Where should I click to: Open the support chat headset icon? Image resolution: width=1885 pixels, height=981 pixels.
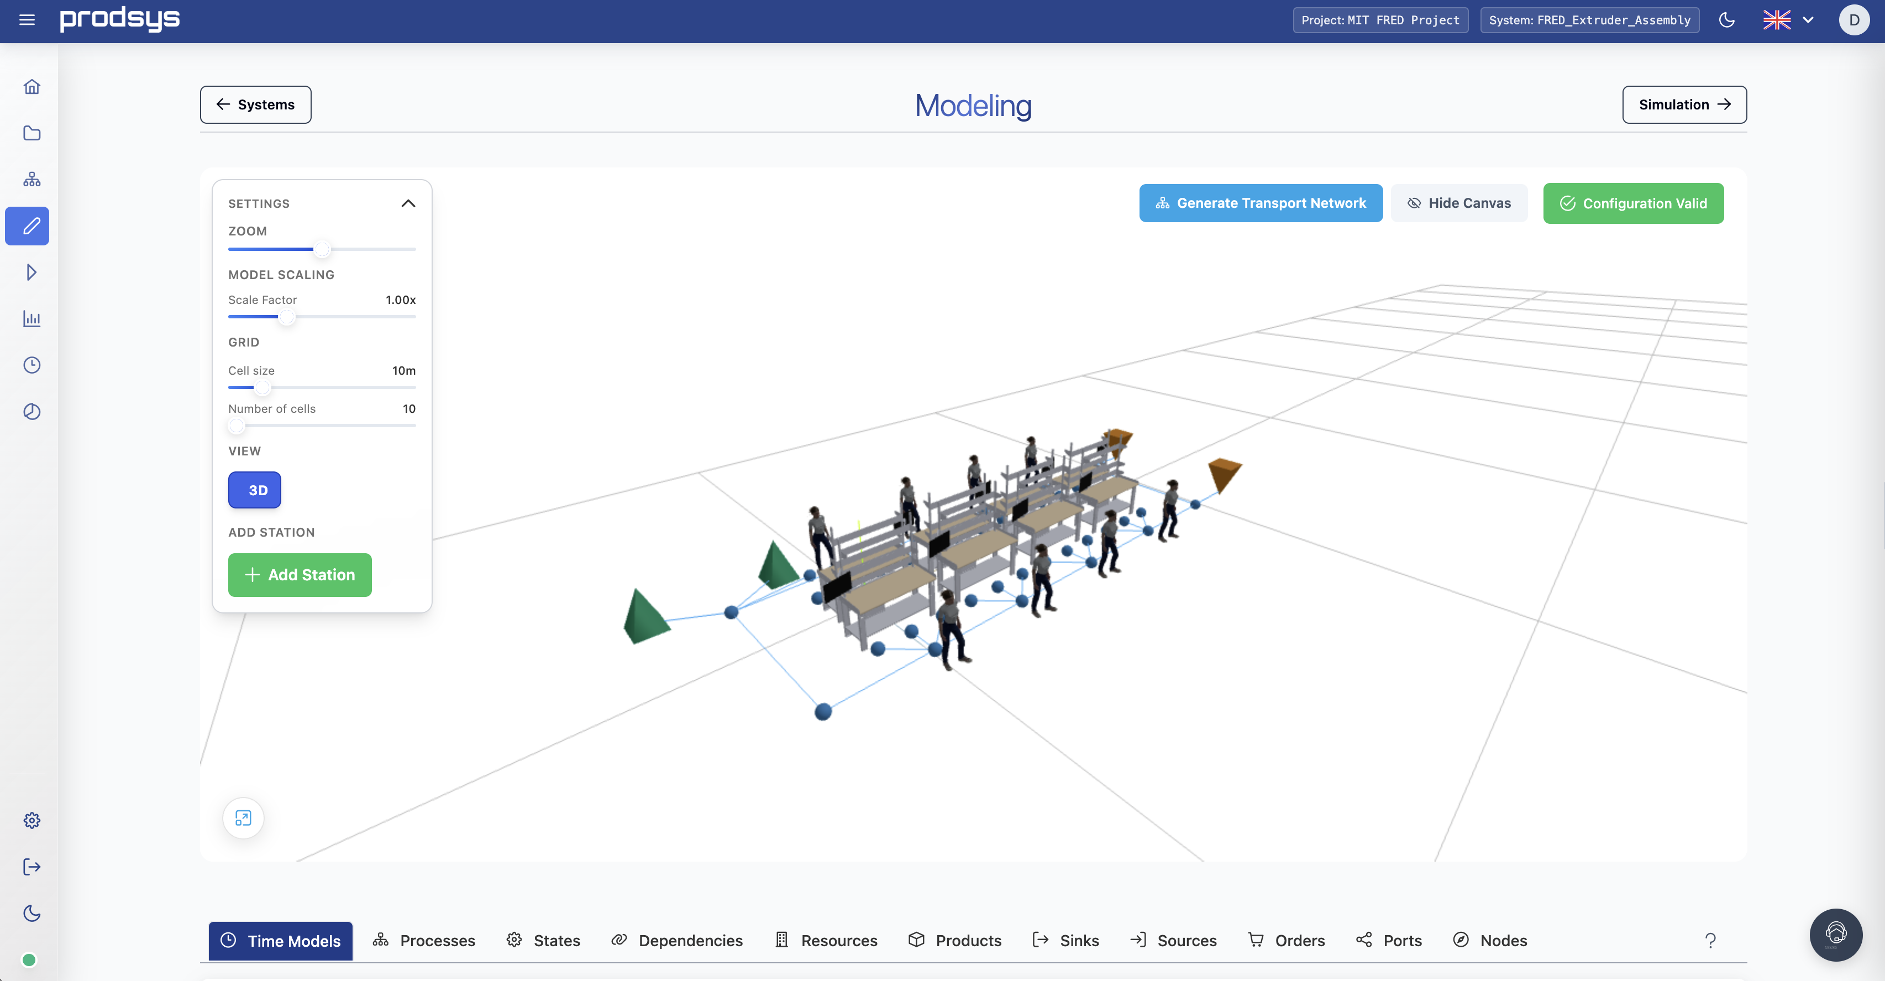click(1835, 935)
